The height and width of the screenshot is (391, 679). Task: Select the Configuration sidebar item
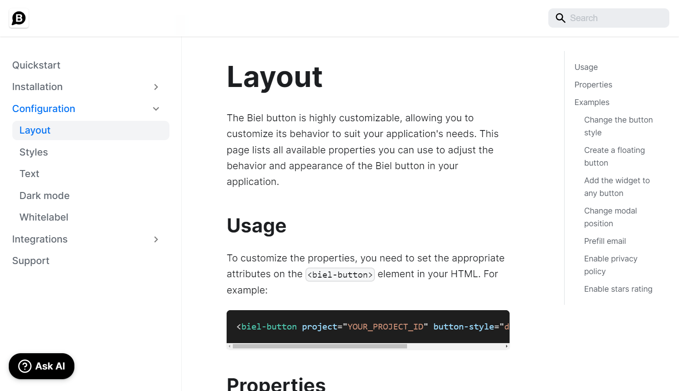[44, 109]
